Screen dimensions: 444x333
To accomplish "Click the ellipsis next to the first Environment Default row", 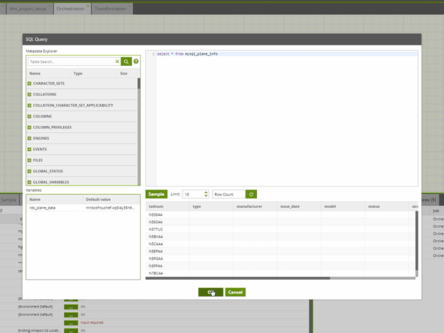I will (x=71, y=307).
